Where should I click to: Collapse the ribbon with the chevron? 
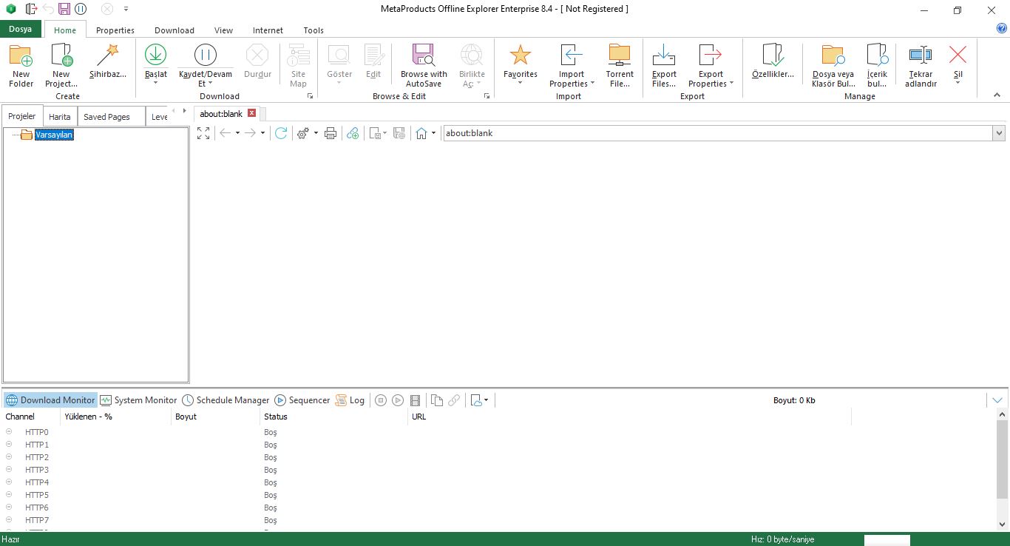997,95
